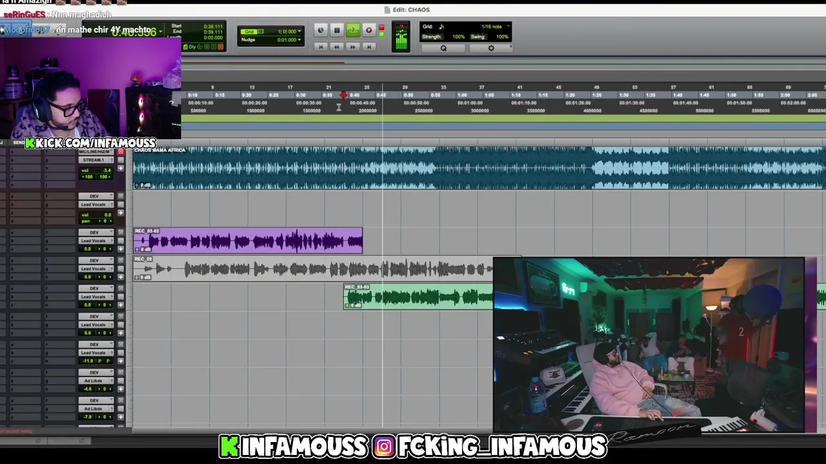Click the green output level meter
826x464 pixels.
(401, 37)
